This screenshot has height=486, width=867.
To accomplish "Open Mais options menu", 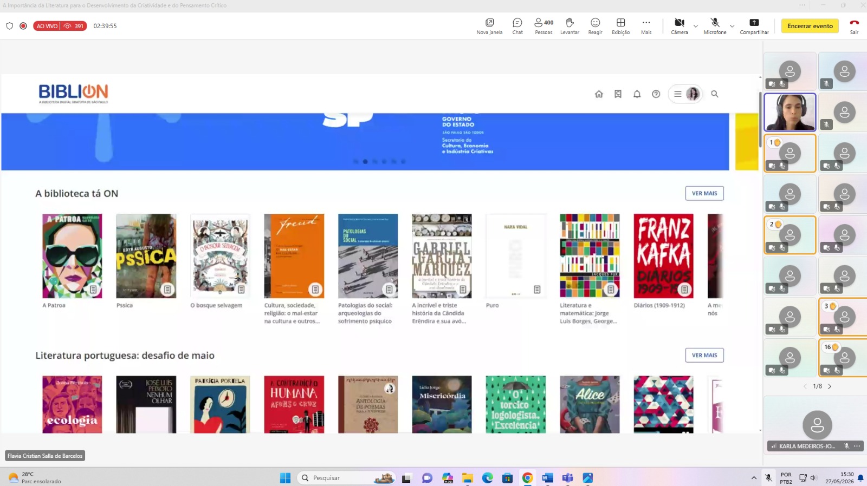I will pyautogui.click(x=646, y=26).
